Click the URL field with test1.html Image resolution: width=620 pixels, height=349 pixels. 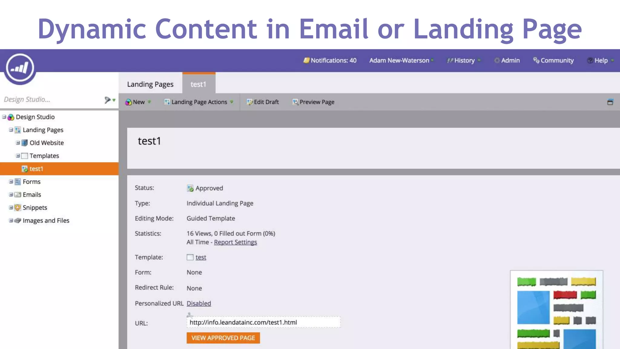[x=263, y=322]
